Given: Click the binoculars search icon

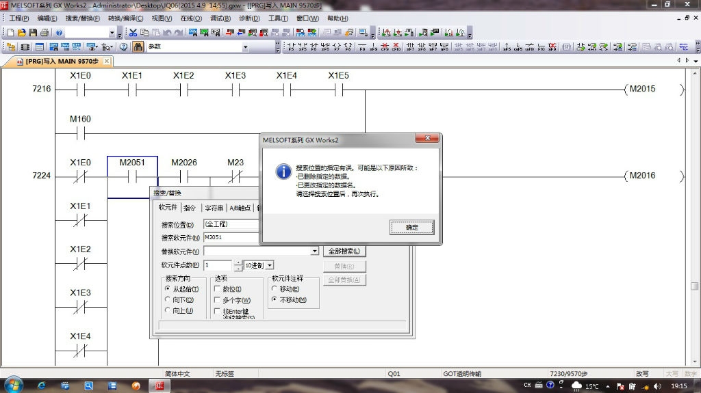Looking at the screenshot, I should click(138, 47).
